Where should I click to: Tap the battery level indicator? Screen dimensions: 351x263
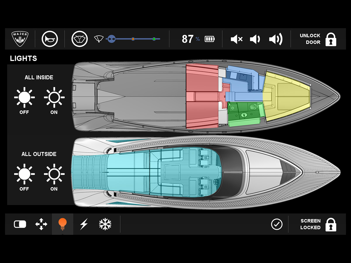pyautogui.click(x=209, y=39)
